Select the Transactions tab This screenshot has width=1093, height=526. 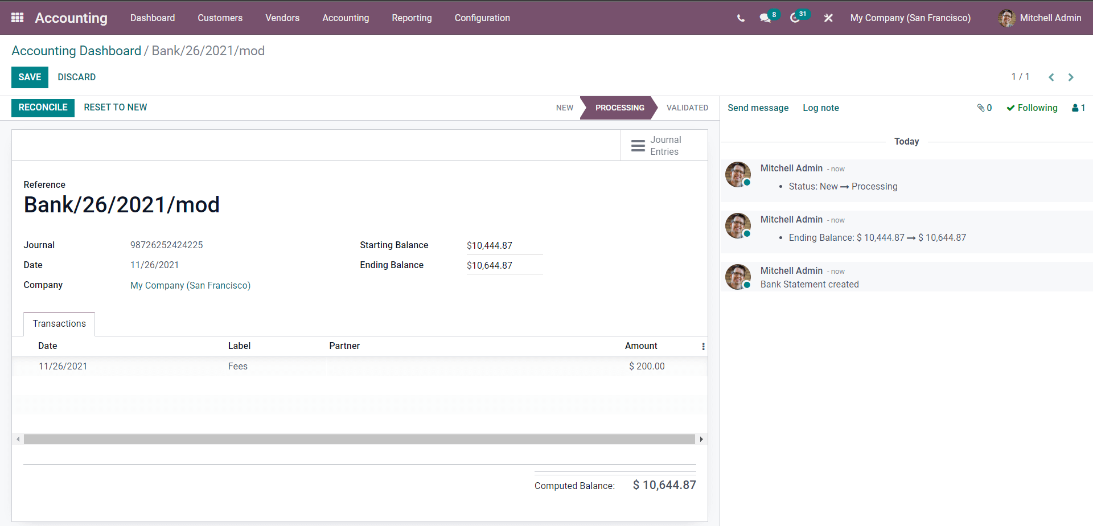point(59,324)
